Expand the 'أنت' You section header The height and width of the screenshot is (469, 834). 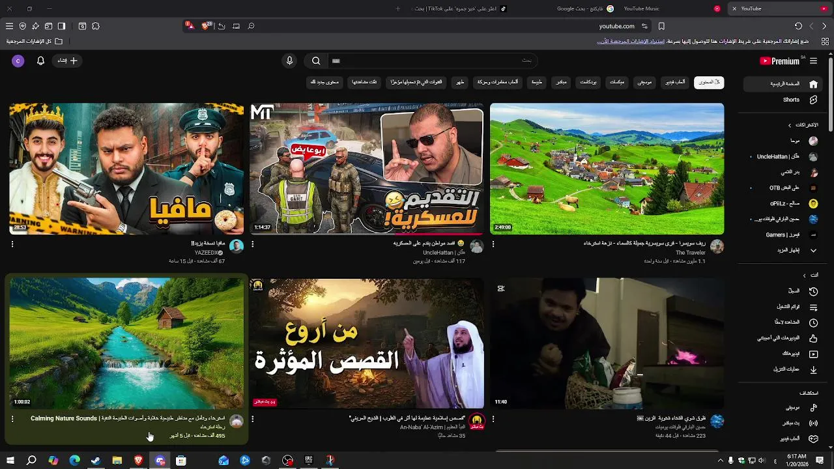(x=811, y=275)
